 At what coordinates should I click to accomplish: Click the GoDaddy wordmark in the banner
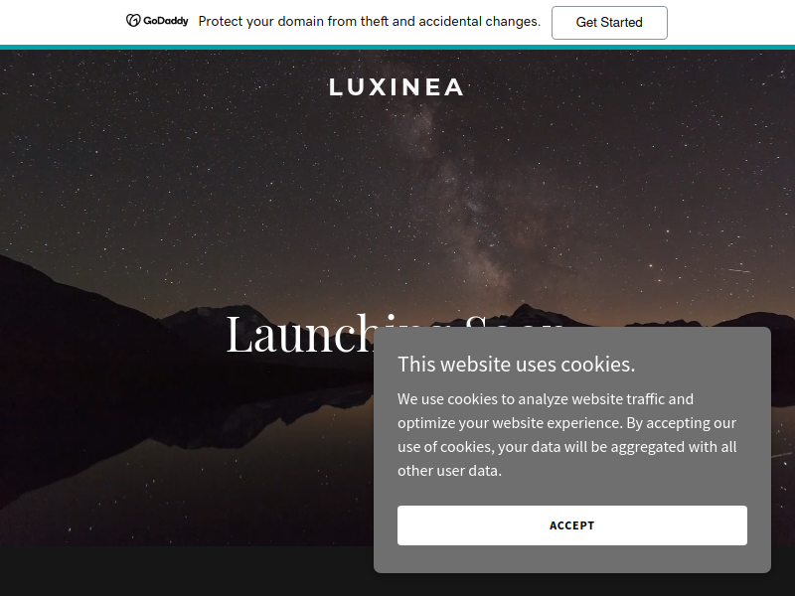166,21
